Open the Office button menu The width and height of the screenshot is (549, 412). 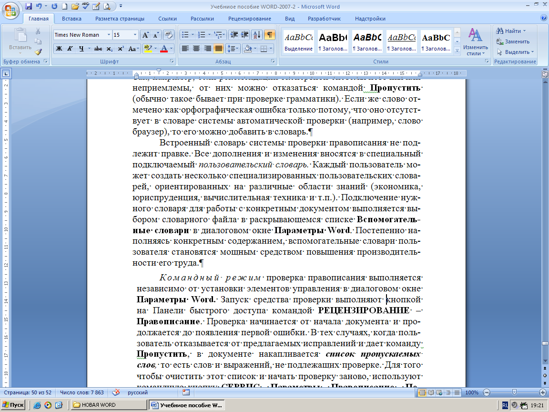click(10, 10)
